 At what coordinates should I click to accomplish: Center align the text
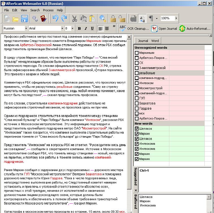107,28
